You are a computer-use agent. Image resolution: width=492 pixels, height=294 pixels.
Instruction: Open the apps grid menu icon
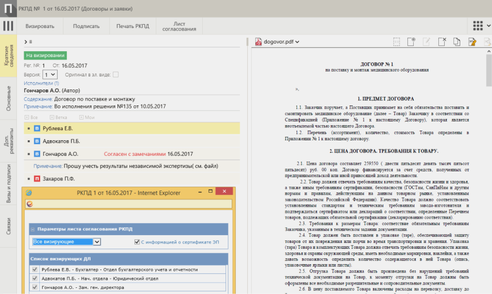tap(478, 26)
